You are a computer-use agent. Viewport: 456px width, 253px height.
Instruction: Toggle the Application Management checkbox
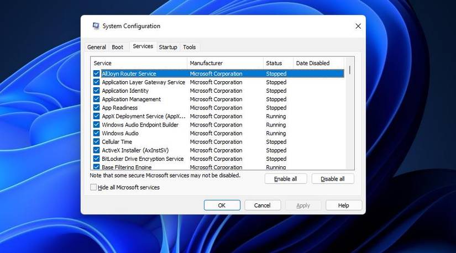[96, 99]
